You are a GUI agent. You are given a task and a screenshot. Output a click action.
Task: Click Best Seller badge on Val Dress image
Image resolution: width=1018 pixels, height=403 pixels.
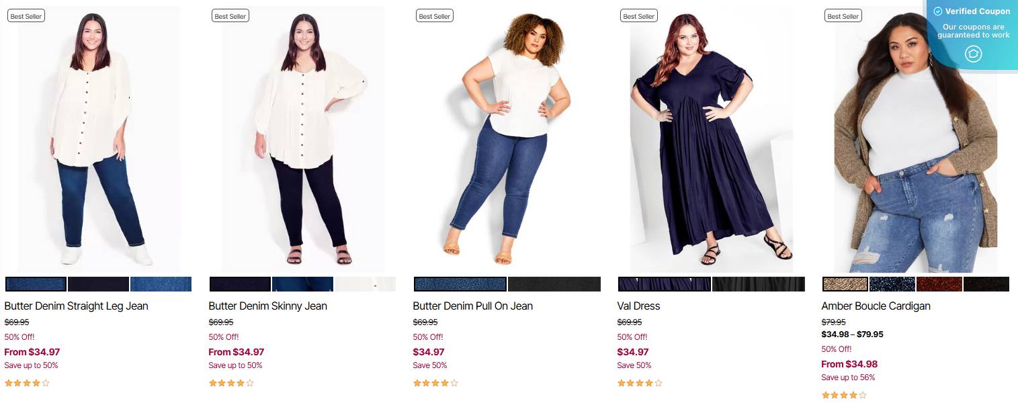pos(638,16)
